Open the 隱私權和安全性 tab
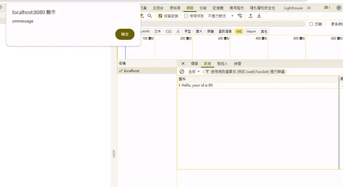The width and height of the screenshot is (343, 187). click(262, 8)
